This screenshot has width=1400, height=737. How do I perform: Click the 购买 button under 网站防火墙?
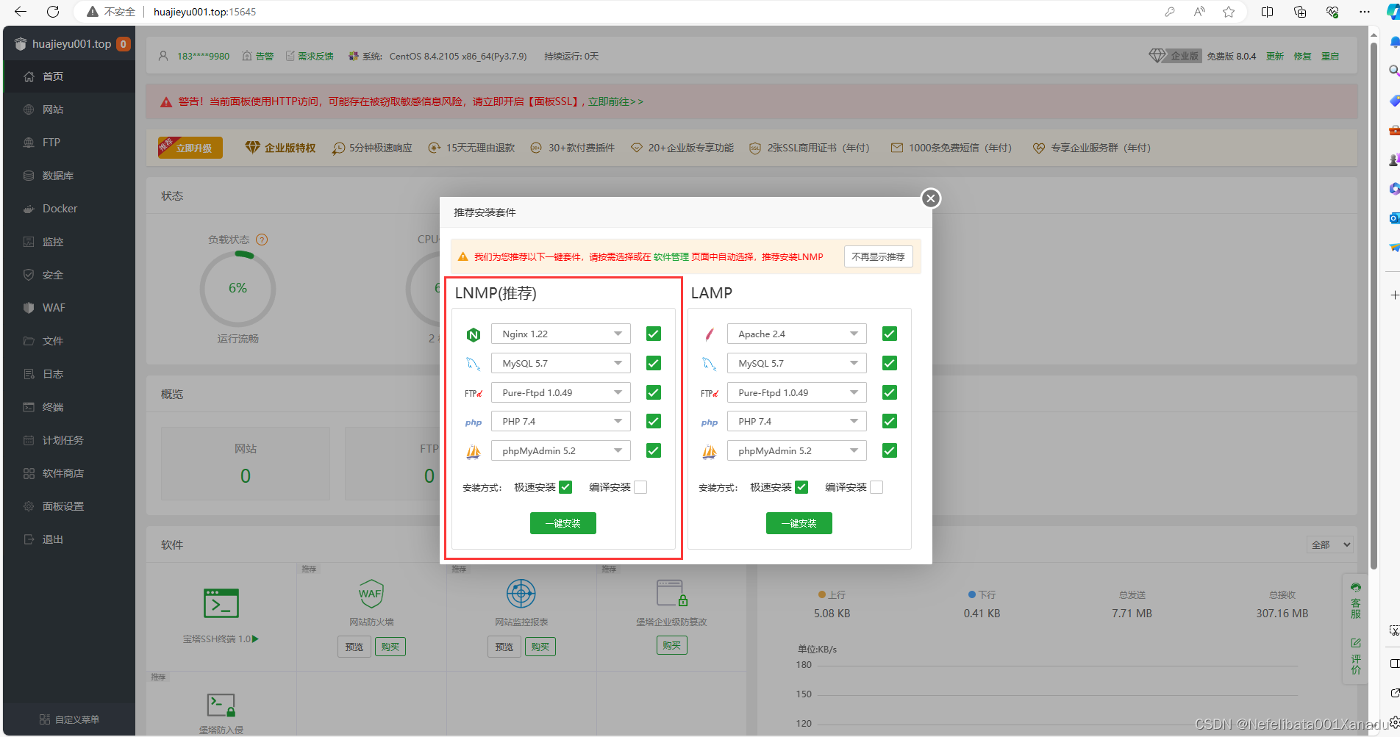click(390, 647)
